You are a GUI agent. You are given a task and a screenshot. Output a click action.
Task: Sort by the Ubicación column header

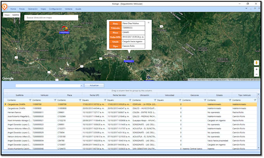coord(144,95)
